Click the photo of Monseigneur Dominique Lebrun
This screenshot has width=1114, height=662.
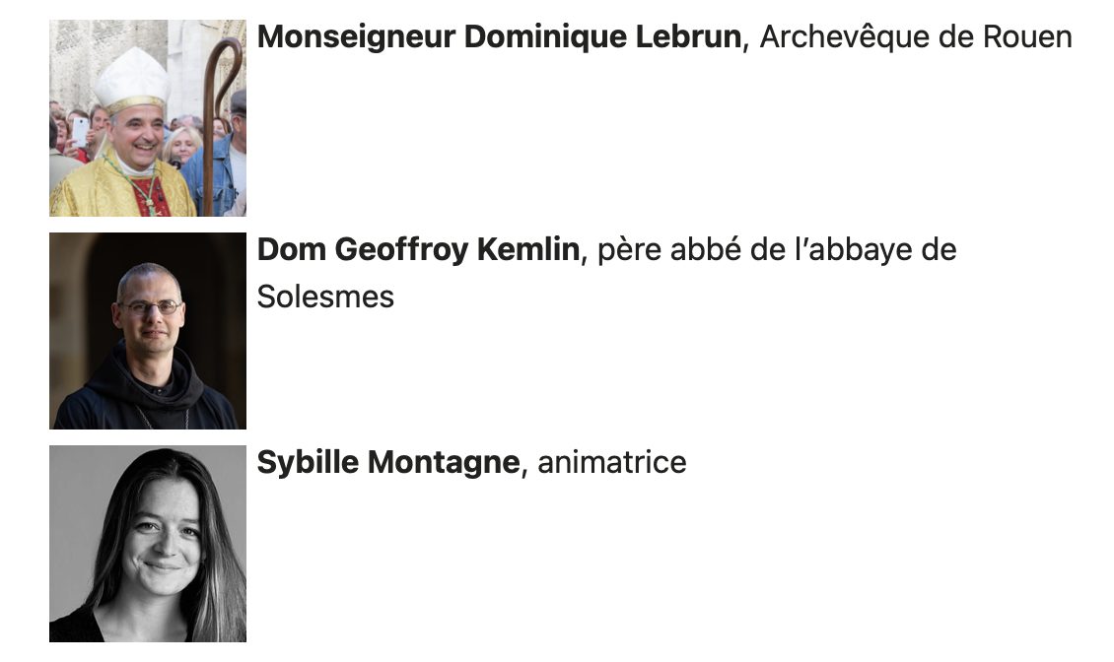pos(148,118)
